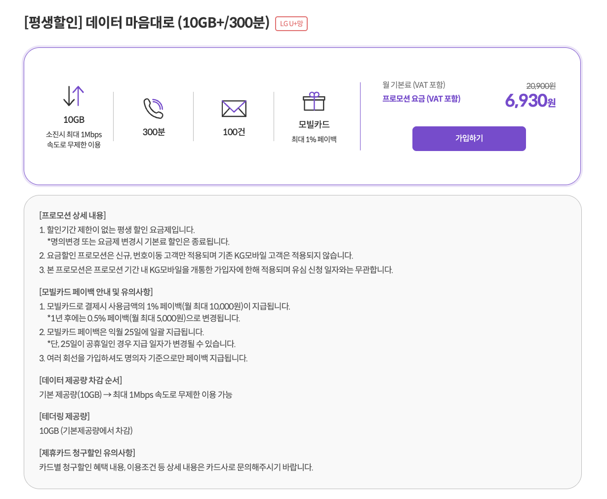Viewport: 607px width, 499px height.
Task: Click the 100건 message count label
Action: (234, 132)
